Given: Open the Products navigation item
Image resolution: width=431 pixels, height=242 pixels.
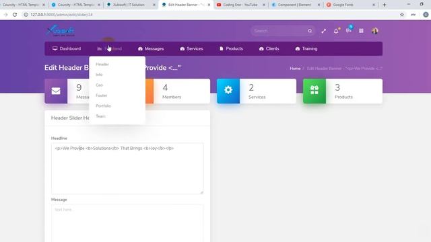Looking at the screenshot, I should coord(231,48).
